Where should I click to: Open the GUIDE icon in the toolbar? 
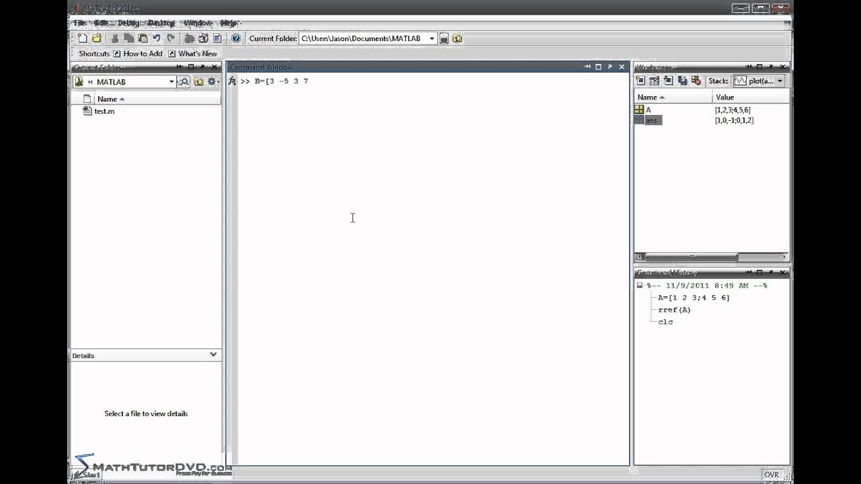pos(203,38)
